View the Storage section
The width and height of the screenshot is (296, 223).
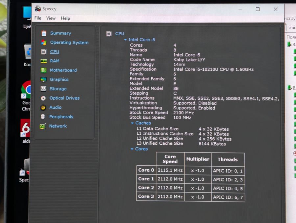58,89
